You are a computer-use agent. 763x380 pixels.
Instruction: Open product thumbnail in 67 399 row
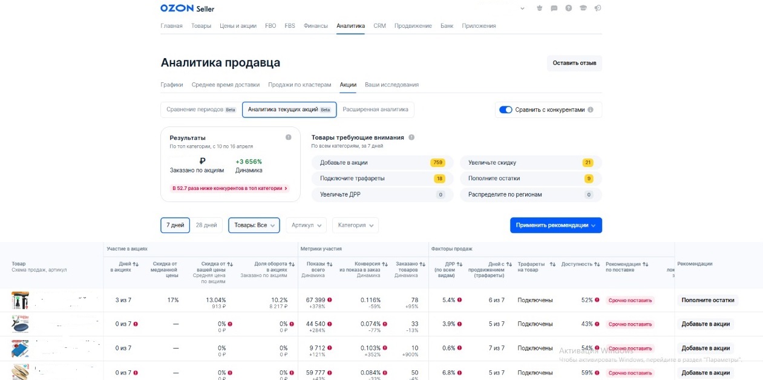pos(20,300)
